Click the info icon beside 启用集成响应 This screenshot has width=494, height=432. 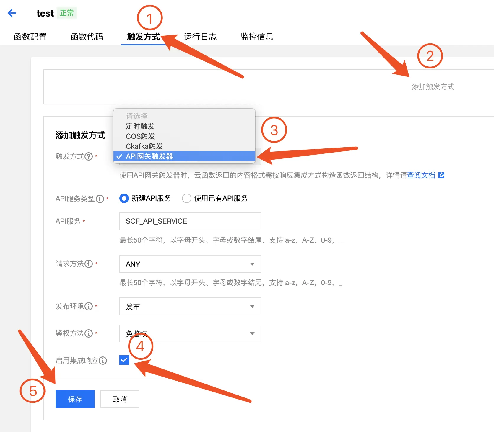103,361
